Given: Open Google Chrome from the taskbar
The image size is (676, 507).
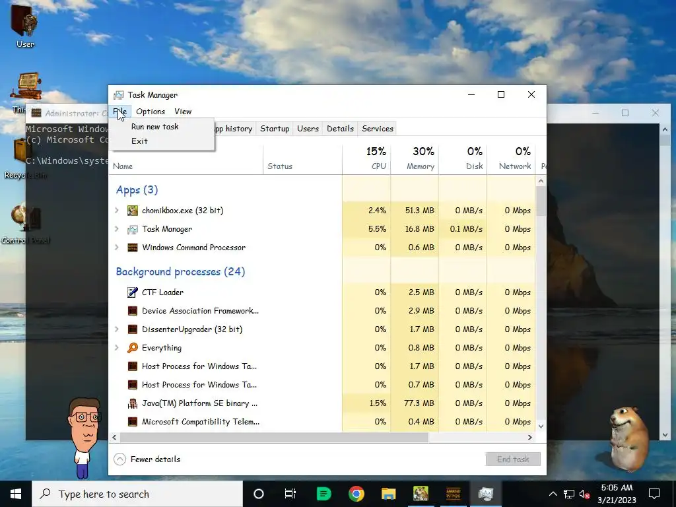Looking at the screenshot, I should pos(356,494).
